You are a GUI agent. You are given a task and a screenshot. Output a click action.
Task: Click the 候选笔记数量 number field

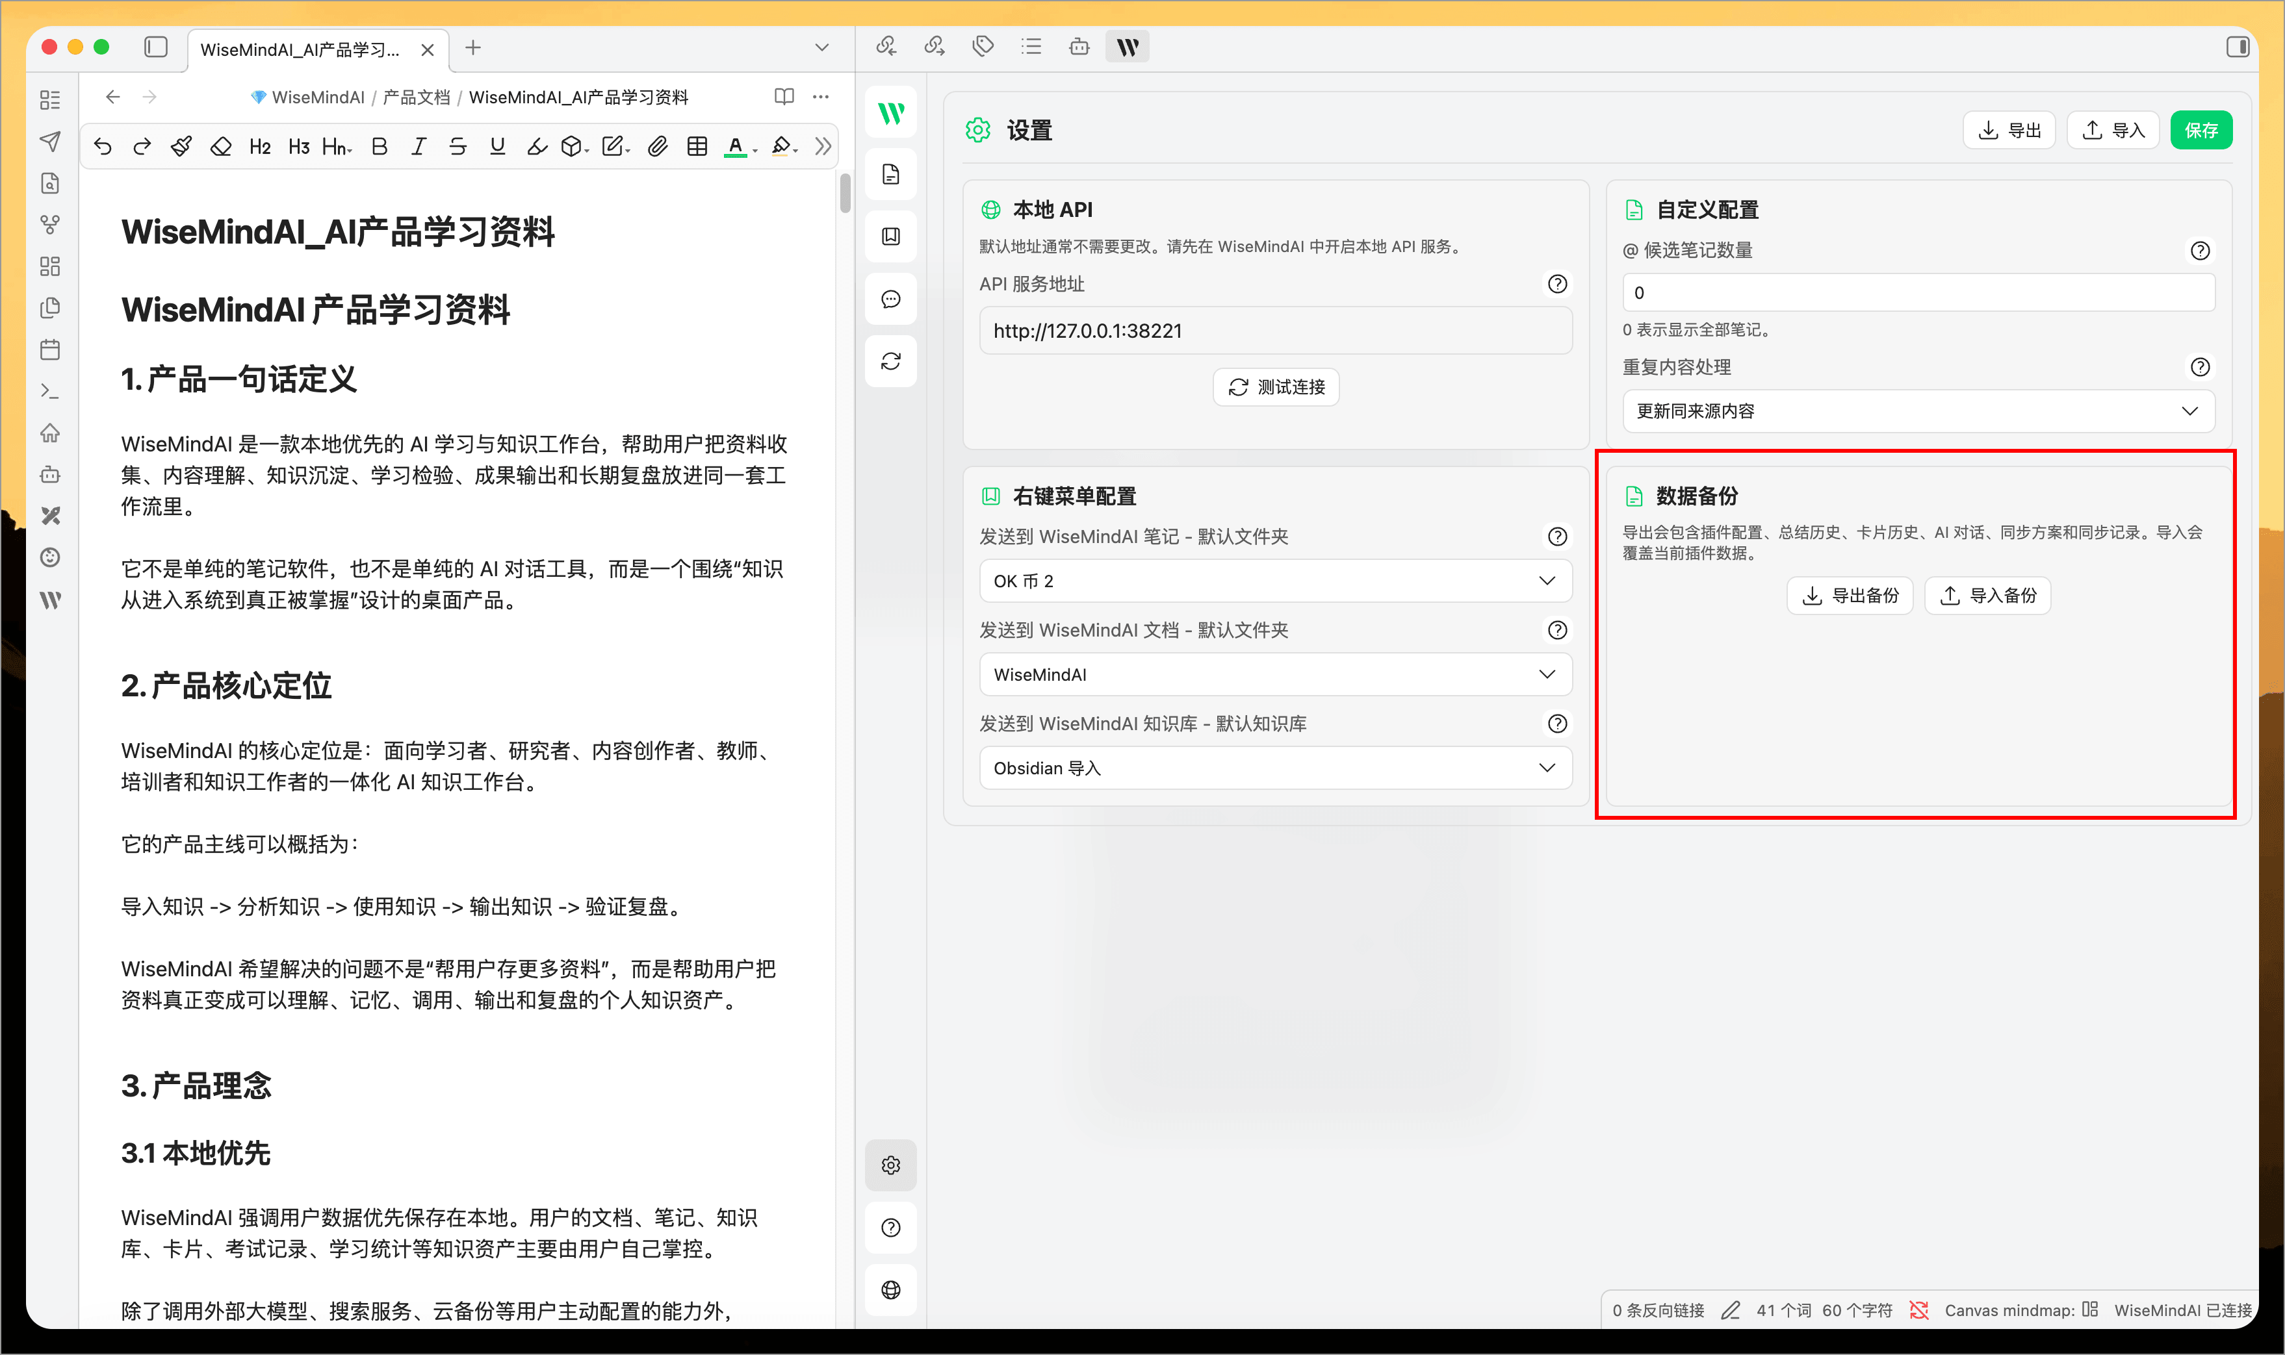click(x=1918, y=292)
